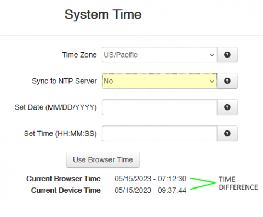The width and height of the screenshot is (263, 217).
Task: Open help for Sync to NTP Server
Action: (227, 81)
